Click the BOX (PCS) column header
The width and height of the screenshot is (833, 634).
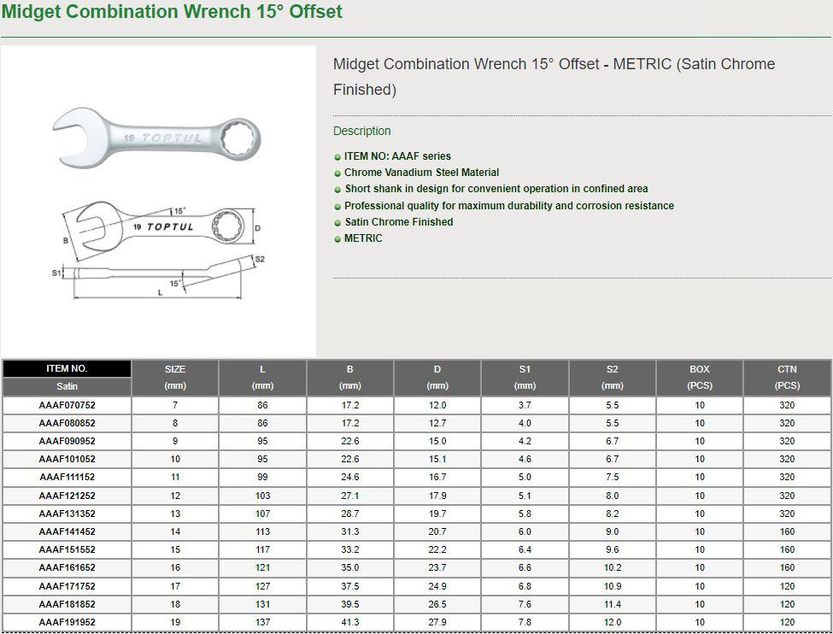700,377
